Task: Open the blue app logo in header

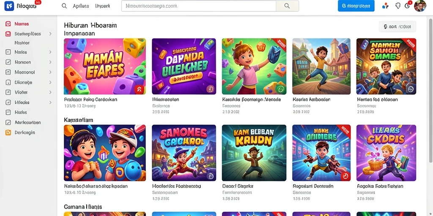Action: coord(9,6)
